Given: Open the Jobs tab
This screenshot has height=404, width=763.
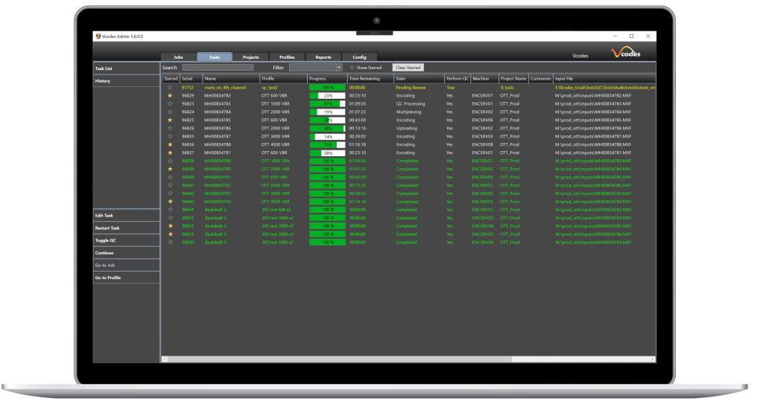Looking at the screenshot, I should click(179, 57).
